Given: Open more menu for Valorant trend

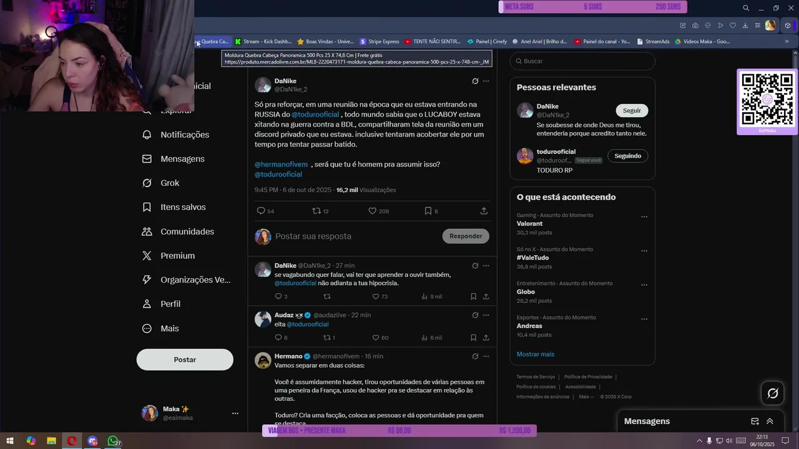Looking at the screenshot, I should click(644, 217).
